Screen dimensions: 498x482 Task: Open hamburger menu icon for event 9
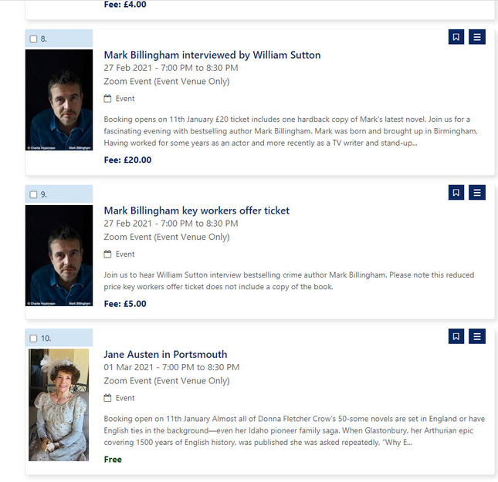pos(476,192)
